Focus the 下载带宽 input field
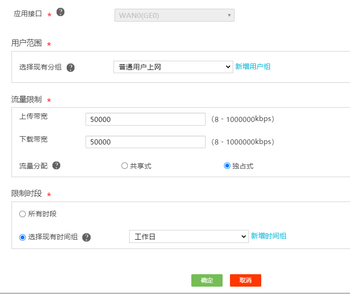The image size is (350, 294). click(x=145, y=142)
